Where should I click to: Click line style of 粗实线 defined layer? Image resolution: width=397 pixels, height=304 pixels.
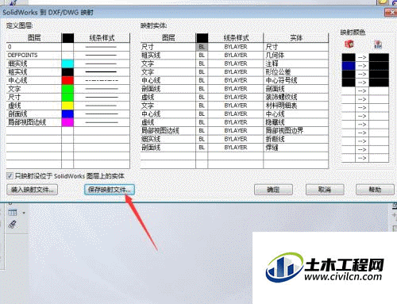click(102, 71)
